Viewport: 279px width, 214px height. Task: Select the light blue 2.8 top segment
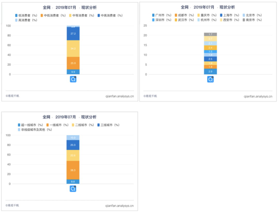(x=73, y=26)
